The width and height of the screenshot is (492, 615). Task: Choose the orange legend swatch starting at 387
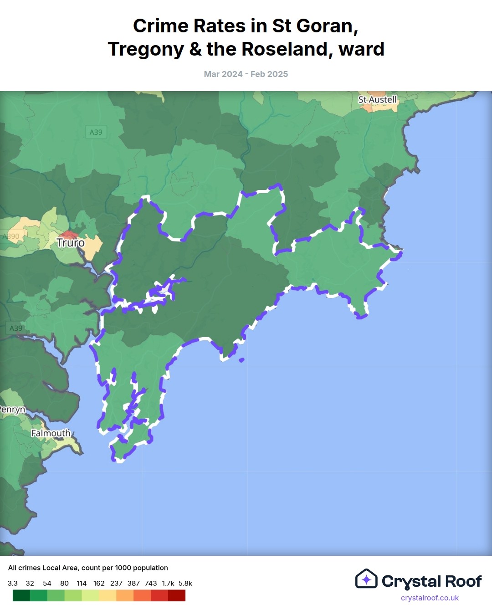pyautogui.click(x=142, y=595)
